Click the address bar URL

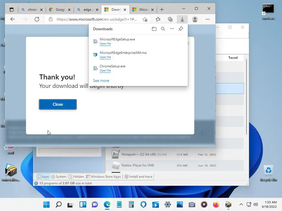coord(97,19)
